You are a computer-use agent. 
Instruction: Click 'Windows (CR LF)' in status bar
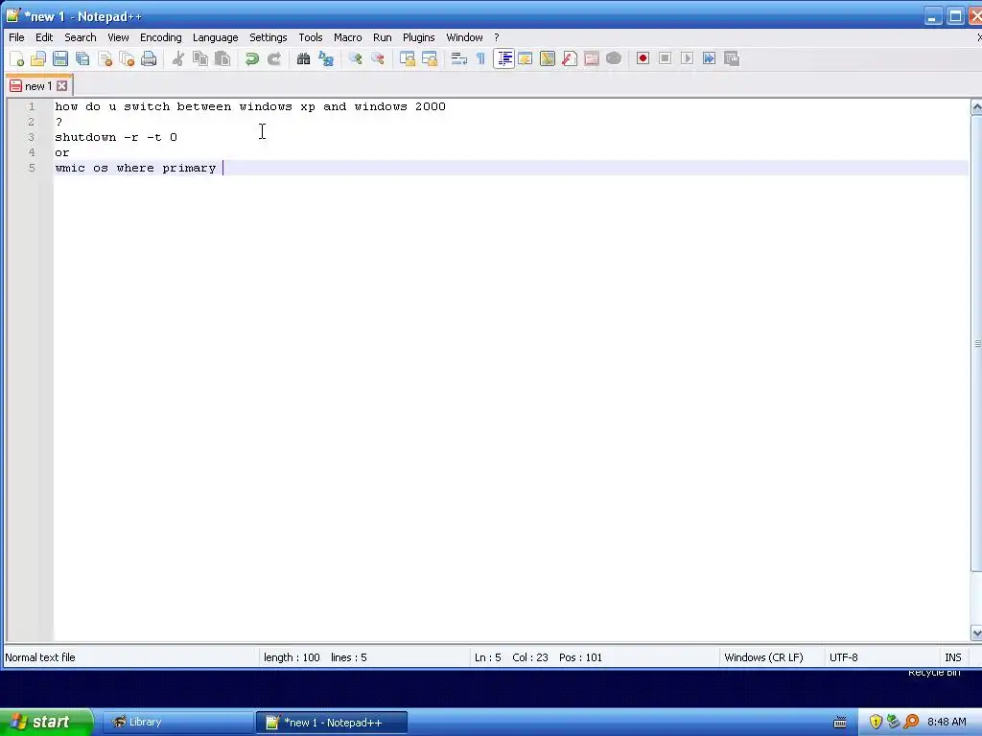pyautogui.click(x=763, y=657)
